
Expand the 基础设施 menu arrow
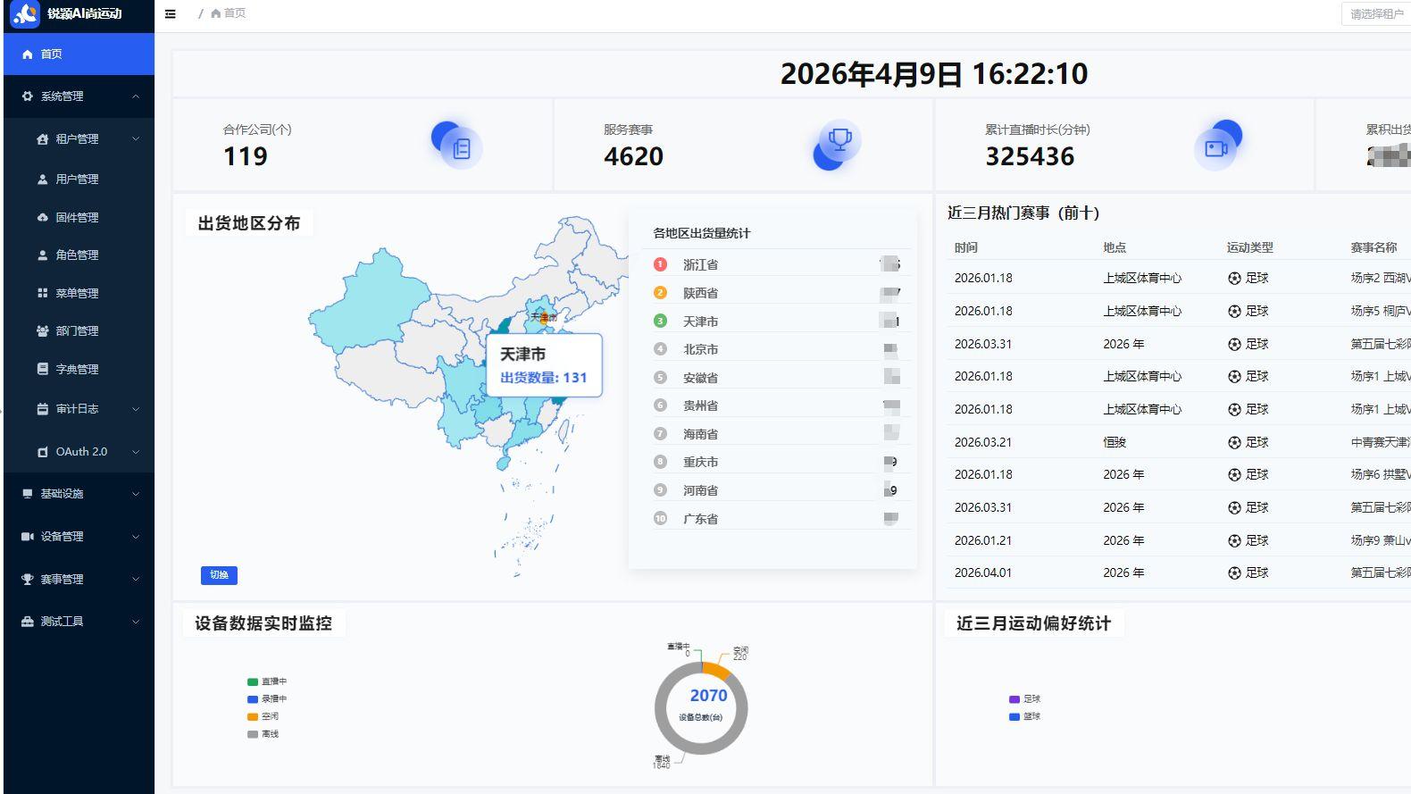coord(136,494)
